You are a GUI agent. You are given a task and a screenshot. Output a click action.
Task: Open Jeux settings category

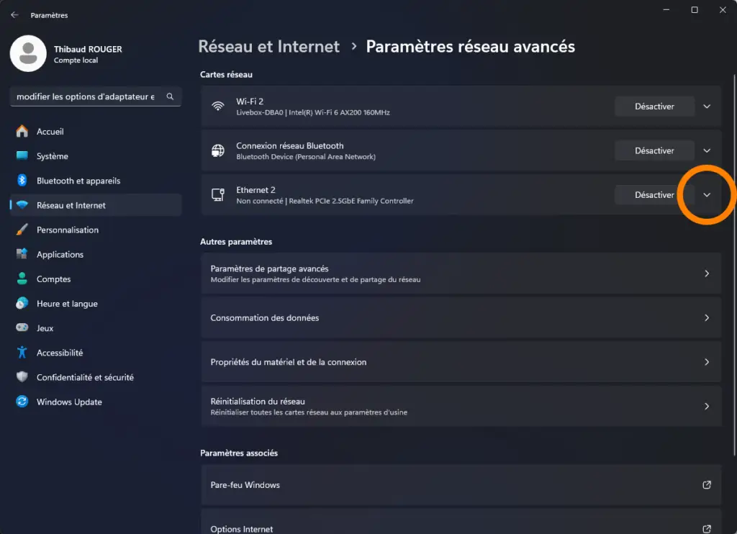click(96, 328)
